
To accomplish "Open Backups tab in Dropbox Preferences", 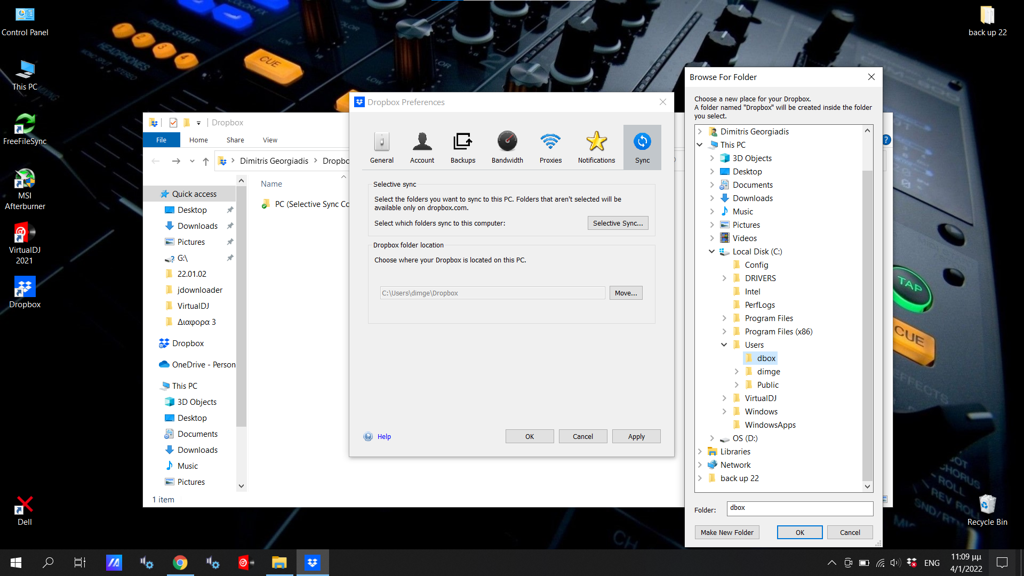I will [x=463, y=147].
